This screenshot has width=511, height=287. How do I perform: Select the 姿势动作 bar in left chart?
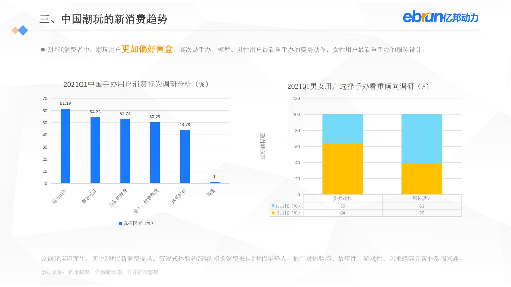click(65, 146)
